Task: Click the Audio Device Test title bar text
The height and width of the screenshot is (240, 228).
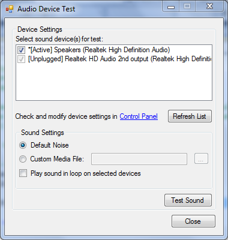Action: (46, 9)
